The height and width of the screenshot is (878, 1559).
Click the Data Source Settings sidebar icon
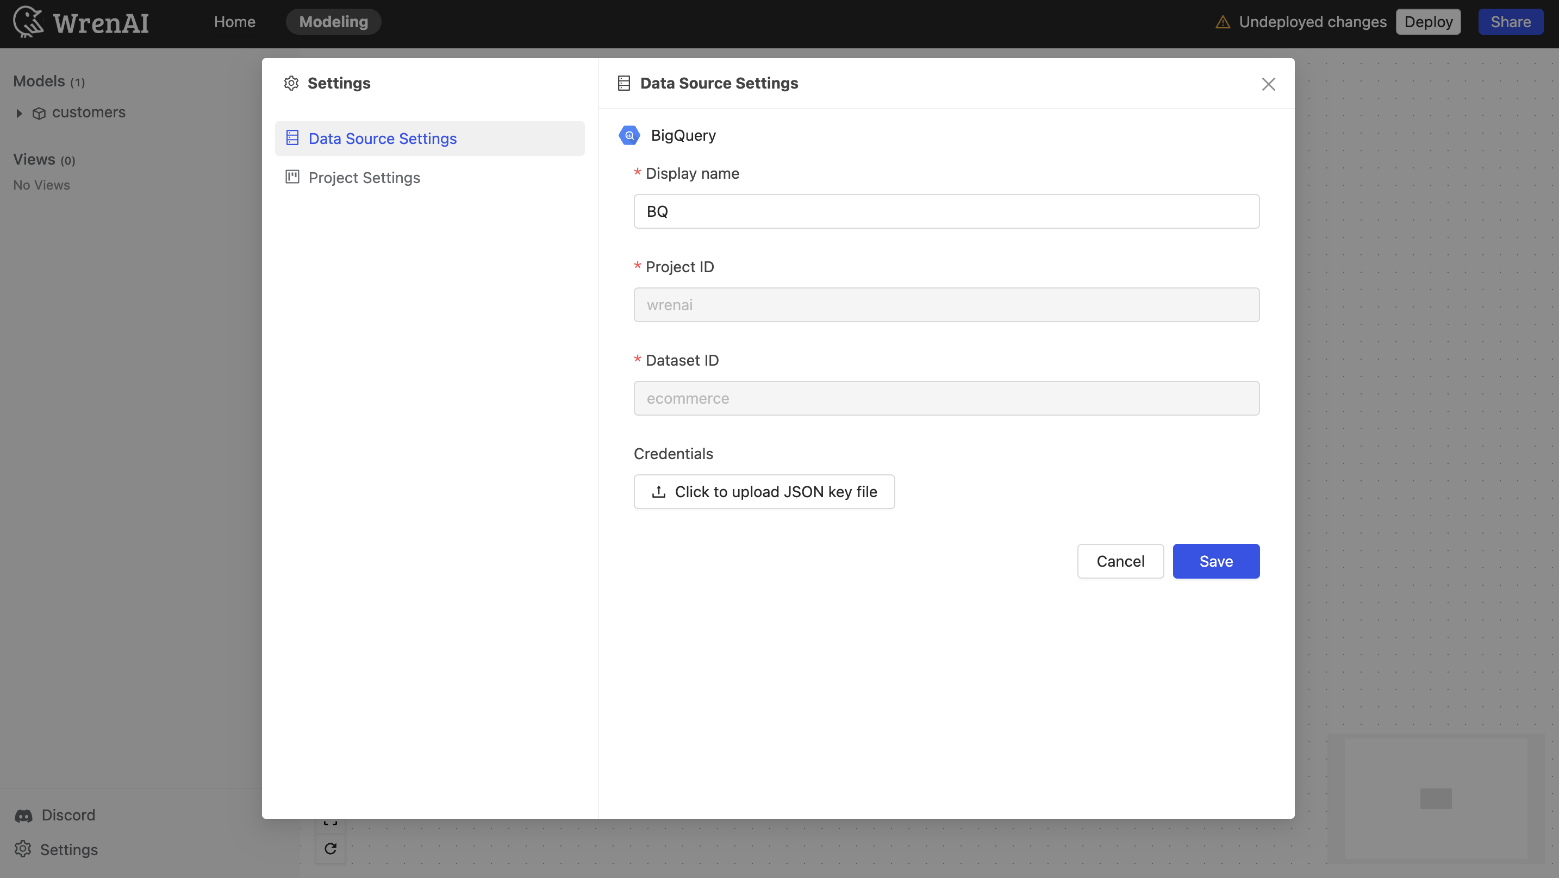pos(292,138)
